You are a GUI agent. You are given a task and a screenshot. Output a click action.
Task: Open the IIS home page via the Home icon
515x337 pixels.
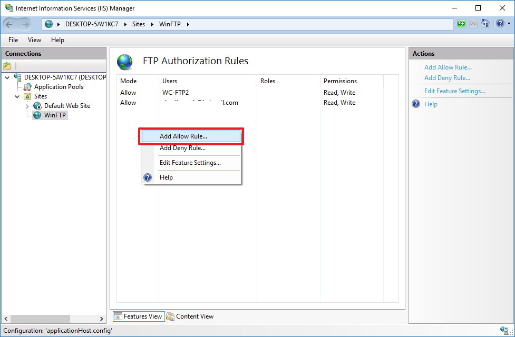(485, 24)
